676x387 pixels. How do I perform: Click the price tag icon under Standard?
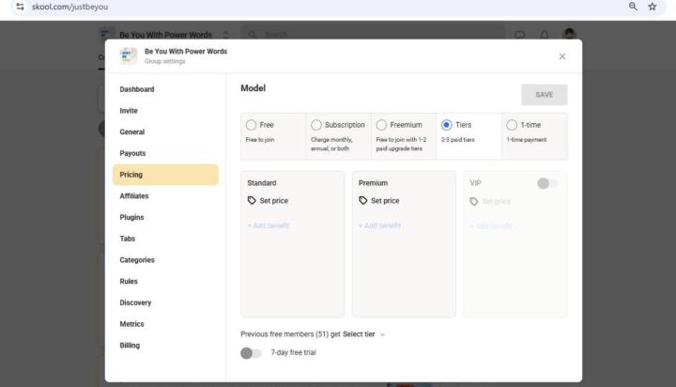[252, 200]
